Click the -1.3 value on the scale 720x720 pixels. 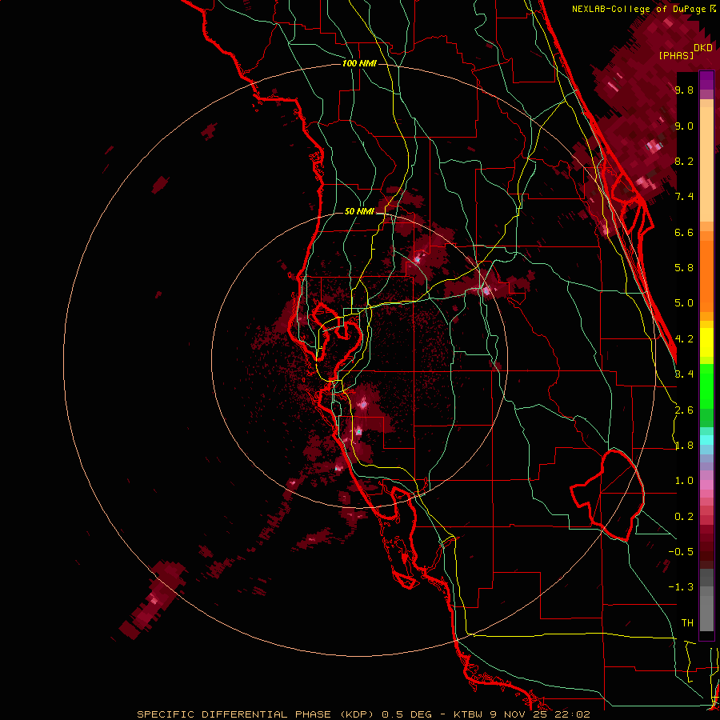[681, 587]
